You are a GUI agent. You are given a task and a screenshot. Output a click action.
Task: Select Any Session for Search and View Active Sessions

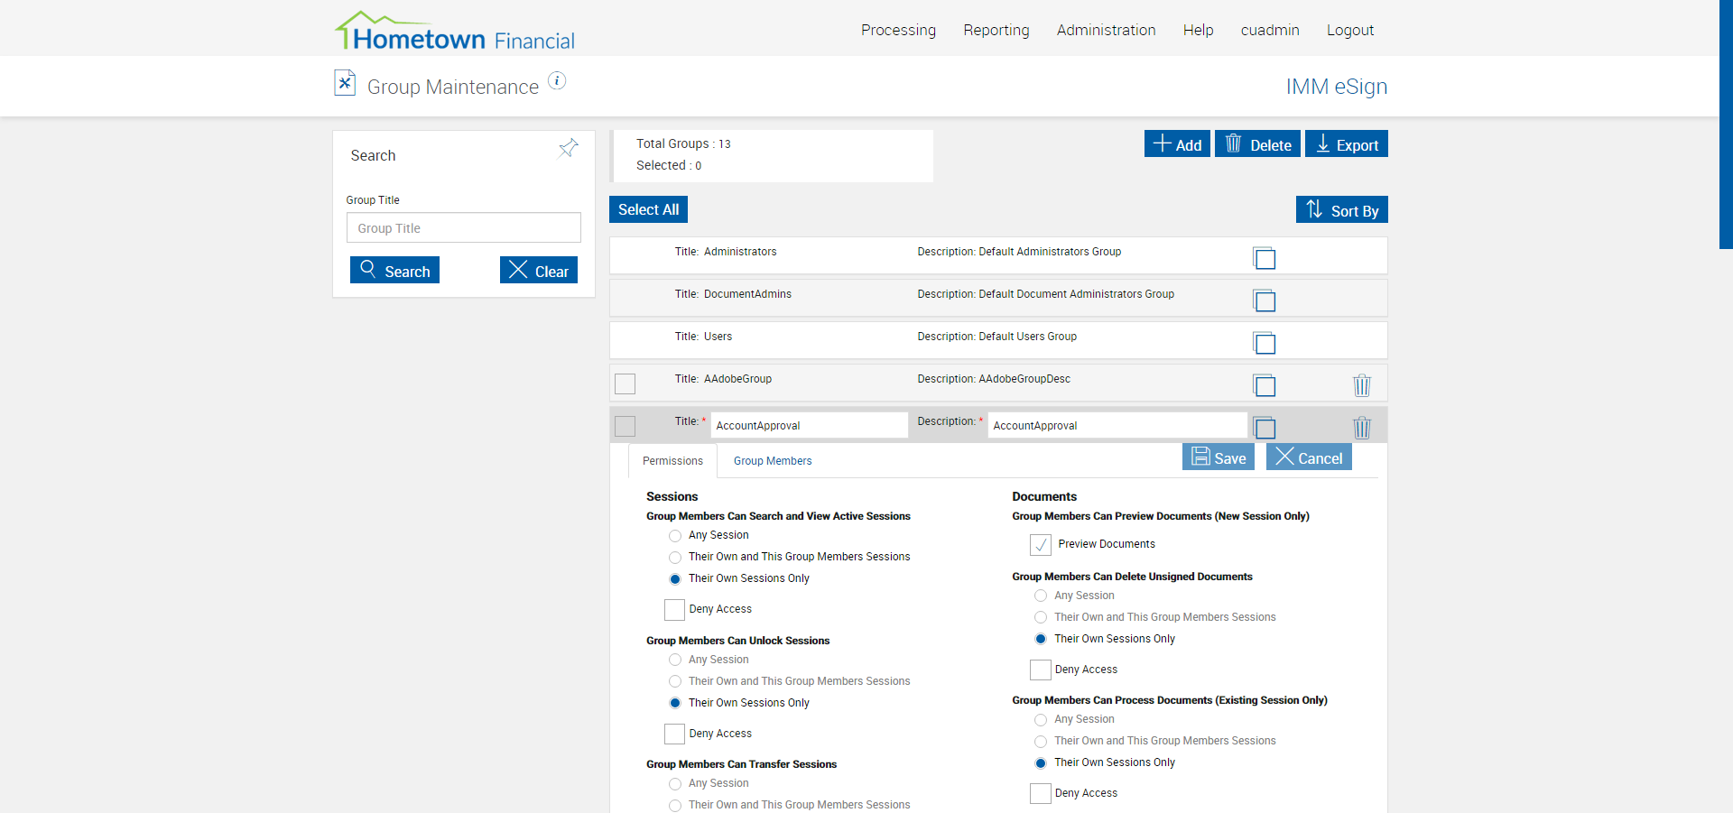[x=675, y=536]
